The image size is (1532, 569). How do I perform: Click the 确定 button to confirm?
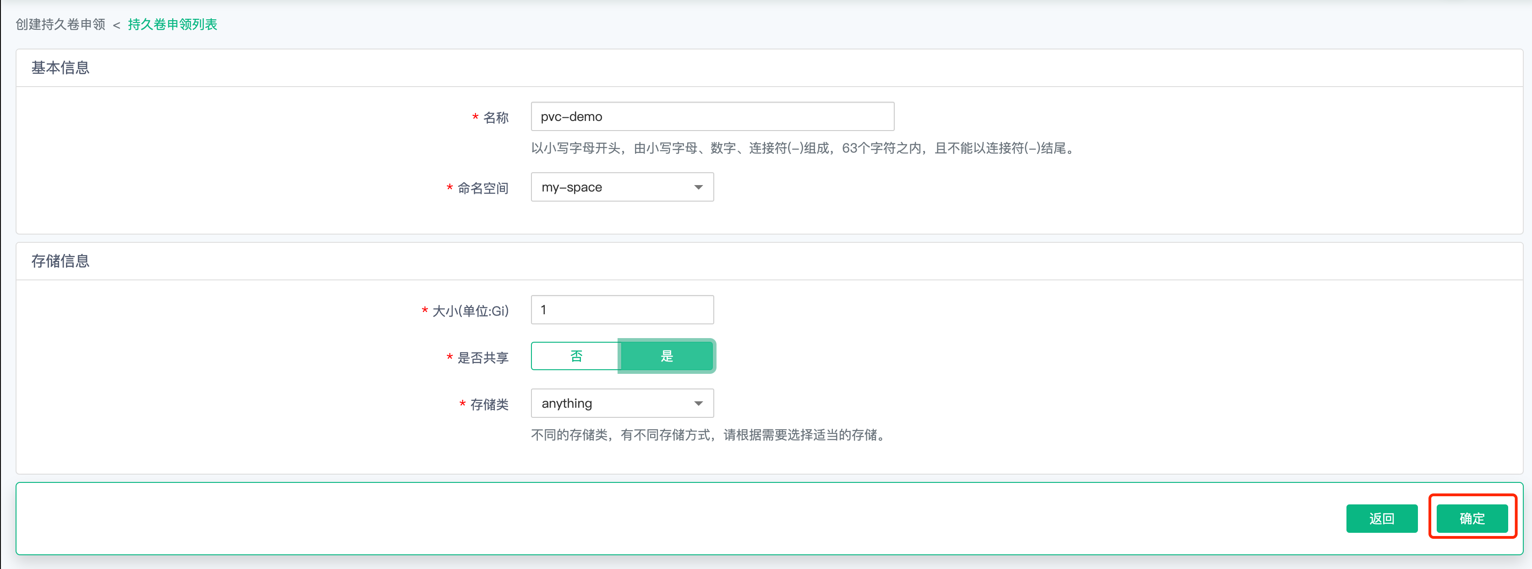pyautogui.click(x=1472, y=519)
